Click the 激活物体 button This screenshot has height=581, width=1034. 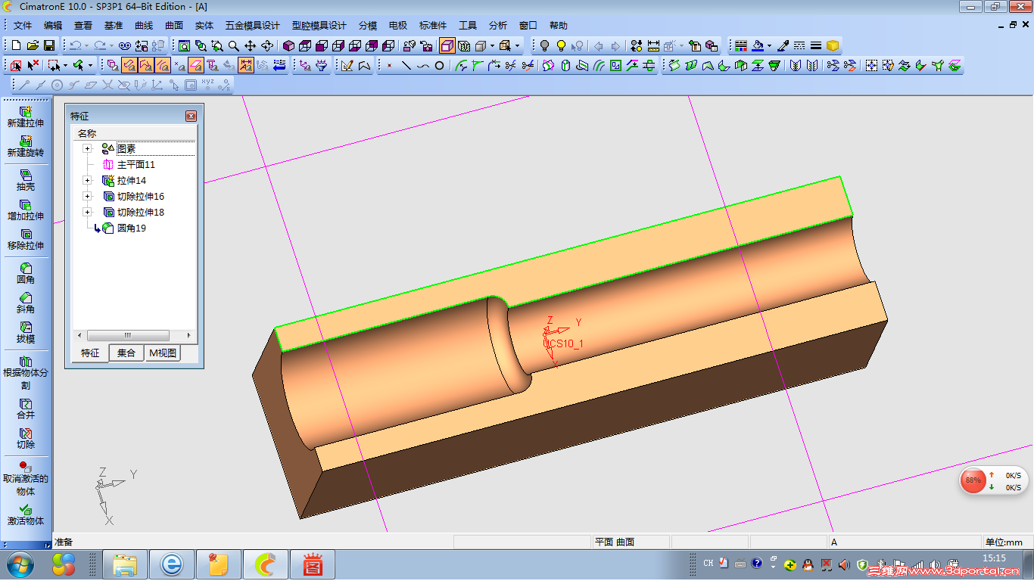[26, 514]
